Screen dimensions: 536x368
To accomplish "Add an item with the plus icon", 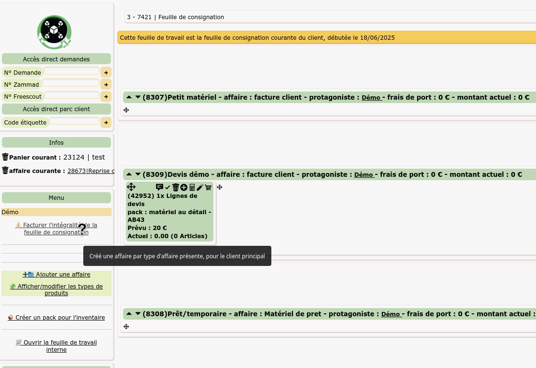I will click(x=184, y=187).
